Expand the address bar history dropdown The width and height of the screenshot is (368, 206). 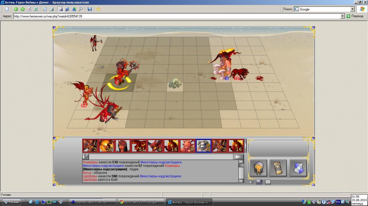pyautogui.click(x=342, y=16)
